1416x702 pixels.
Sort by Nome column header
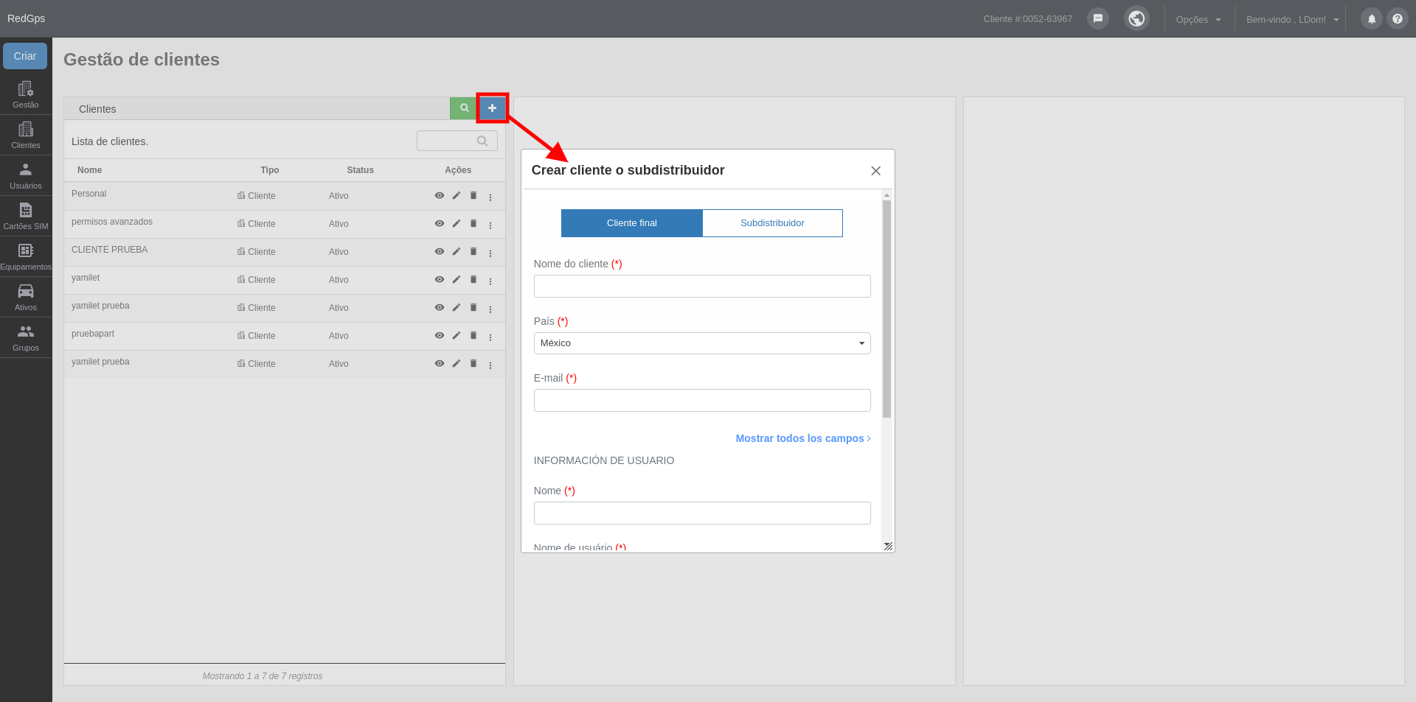[x=90, y=170]
